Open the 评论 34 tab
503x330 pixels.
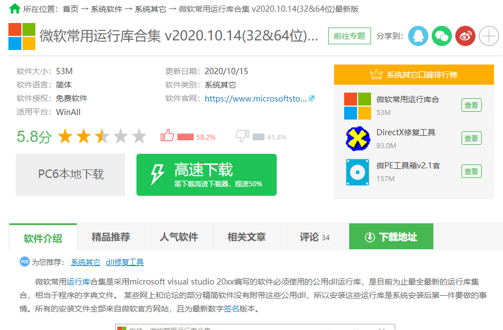click(x=315, y=237)
